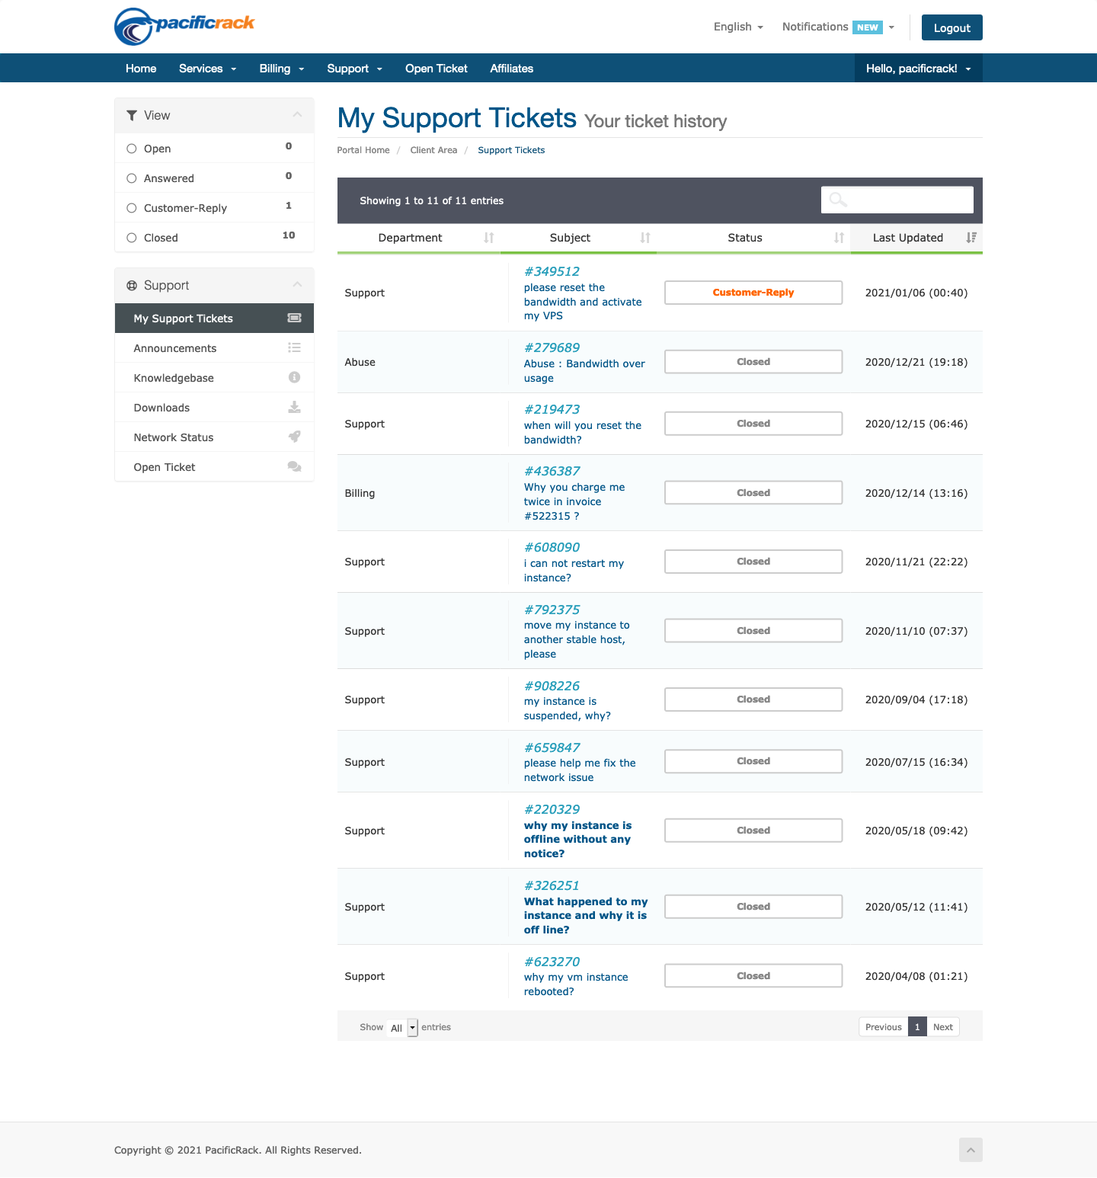The width and height of the screenshot is (1097, 1178).
Task: Click into the ticket search field
Action: (x=897, y=200)
